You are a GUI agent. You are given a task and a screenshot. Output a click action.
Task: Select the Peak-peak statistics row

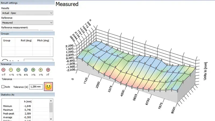16,113
